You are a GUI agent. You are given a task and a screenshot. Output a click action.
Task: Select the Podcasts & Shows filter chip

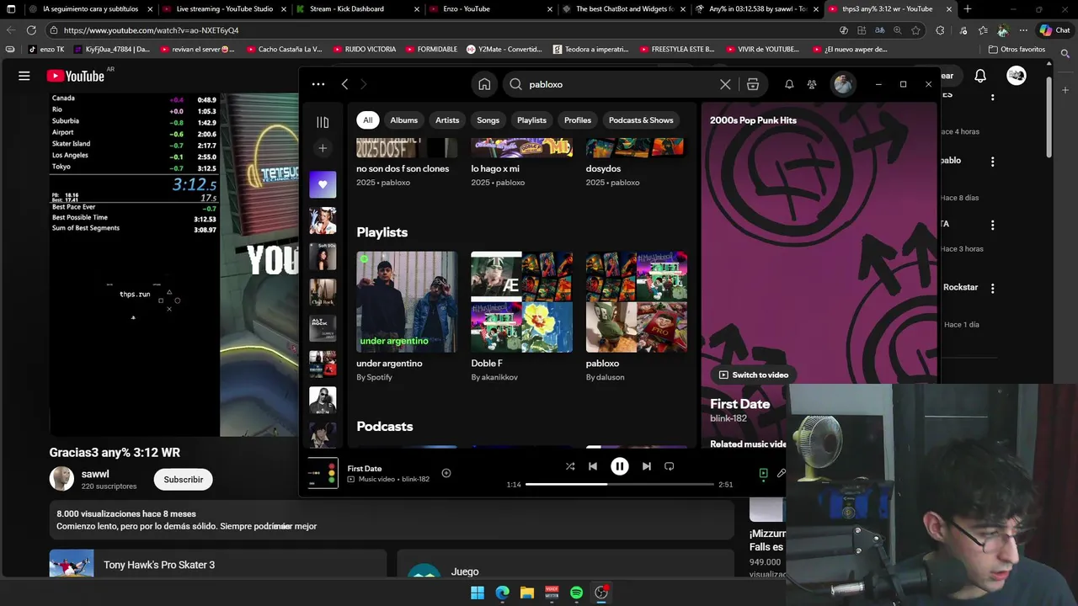pos(641,120)
